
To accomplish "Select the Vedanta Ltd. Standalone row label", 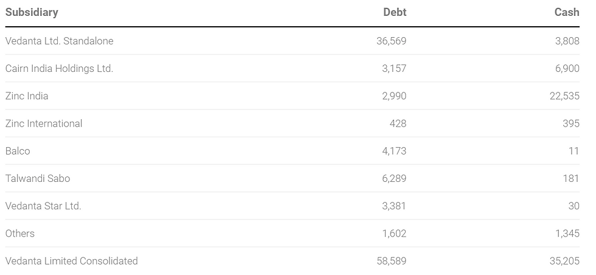I will [60, 41].
